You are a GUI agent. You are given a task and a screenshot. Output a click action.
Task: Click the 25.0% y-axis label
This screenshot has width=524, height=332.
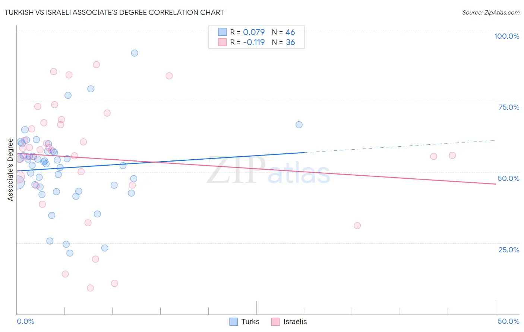509,250
